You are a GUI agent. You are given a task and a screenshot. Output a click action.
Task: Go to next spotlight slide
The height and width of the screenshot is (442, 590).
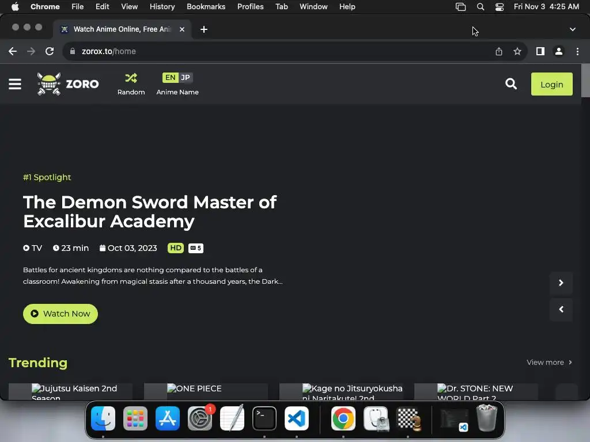tap(561, 283)
